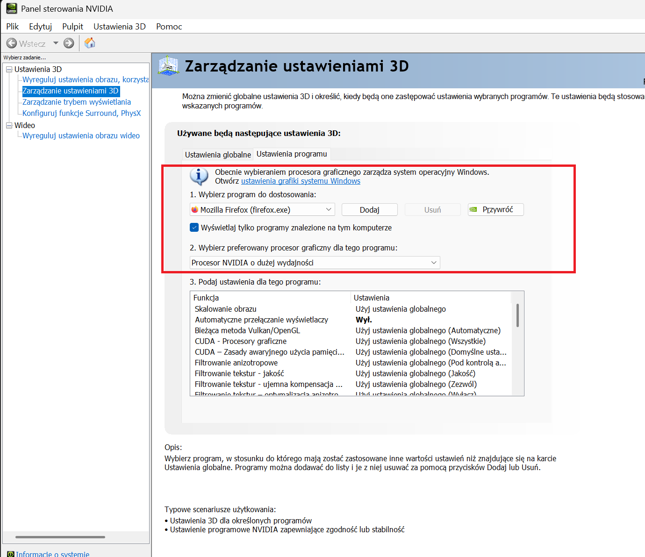Switch to 'Ustawienia globalne' tab
645x557 pixels.
point(218,155)
